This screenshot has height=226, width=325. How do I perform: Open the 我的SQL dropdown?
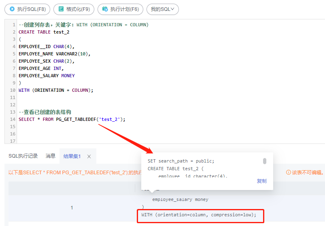[x=163, y=9]
